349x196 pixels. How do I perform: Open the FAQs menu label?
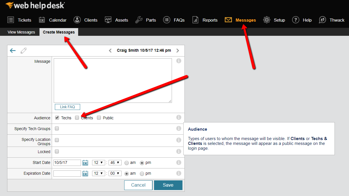pyautogui.click(x=179, y=20)
